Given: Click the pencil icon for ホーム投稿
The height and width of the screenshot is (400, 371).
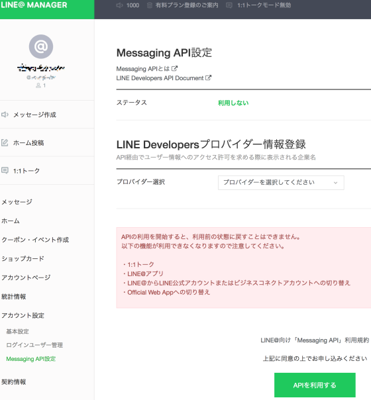Looking at the screenshot, I should [5, 142].
